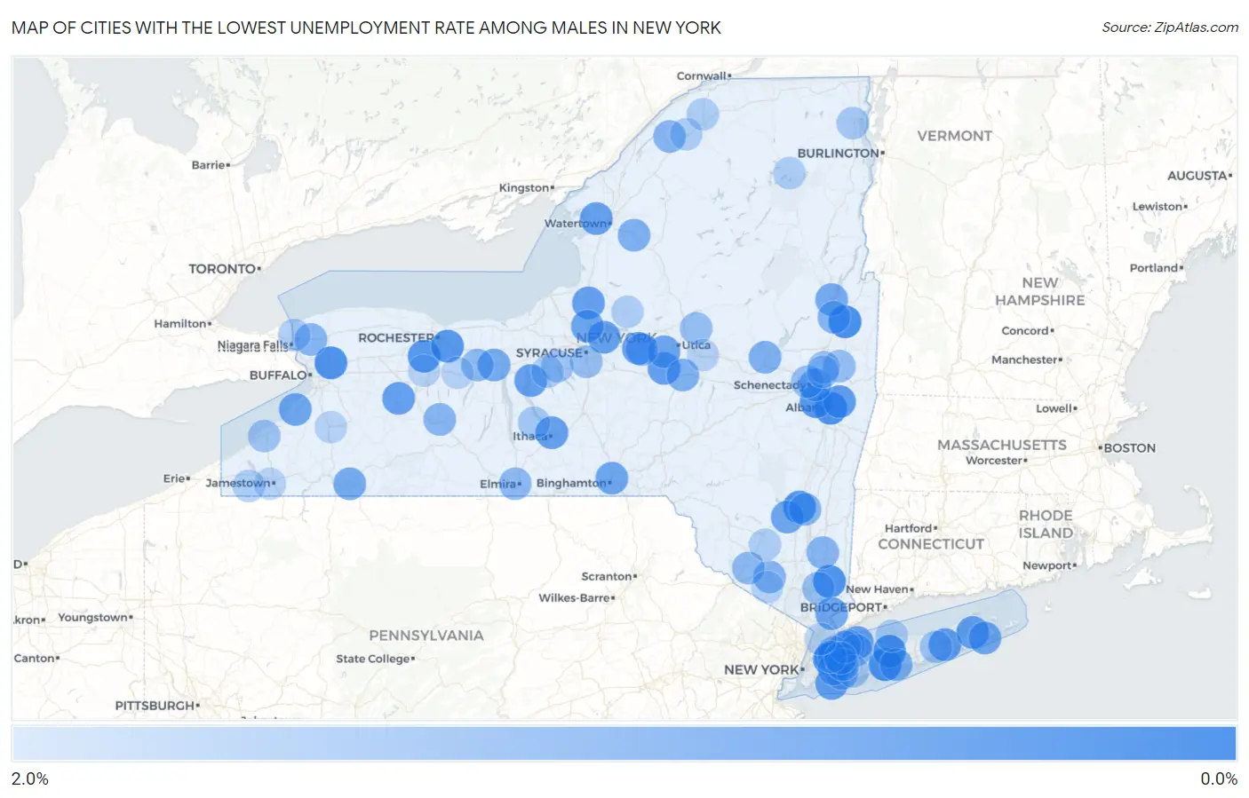The image size is (1249, 798).
Task: Click the ROCHESTER map label
Action: pos(395,338)
